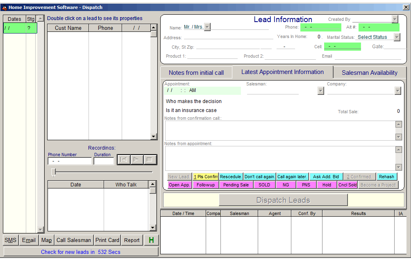Click the PNS status button
This screenshot has height=260, width=411.
coord(306,185)
